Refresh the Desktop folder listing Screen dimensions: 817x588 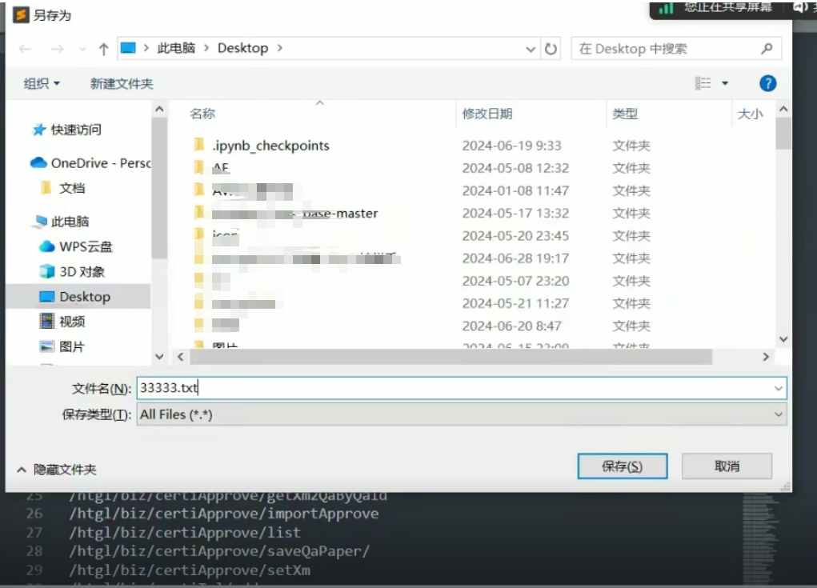551,49
